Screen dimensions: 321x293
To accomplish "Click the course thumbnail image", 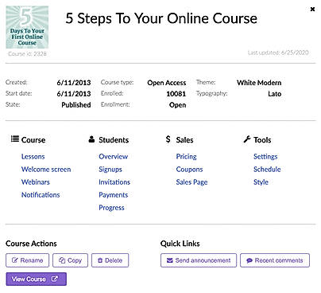I will pyautogui.click(x=27, y=27).
